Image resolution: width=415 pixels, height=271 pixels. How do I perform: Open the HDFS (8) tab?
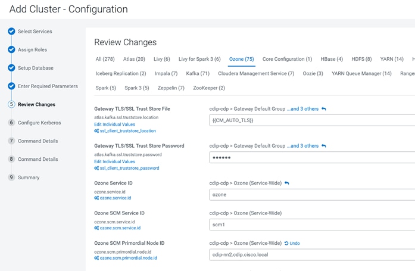click(x=361, y=59)
